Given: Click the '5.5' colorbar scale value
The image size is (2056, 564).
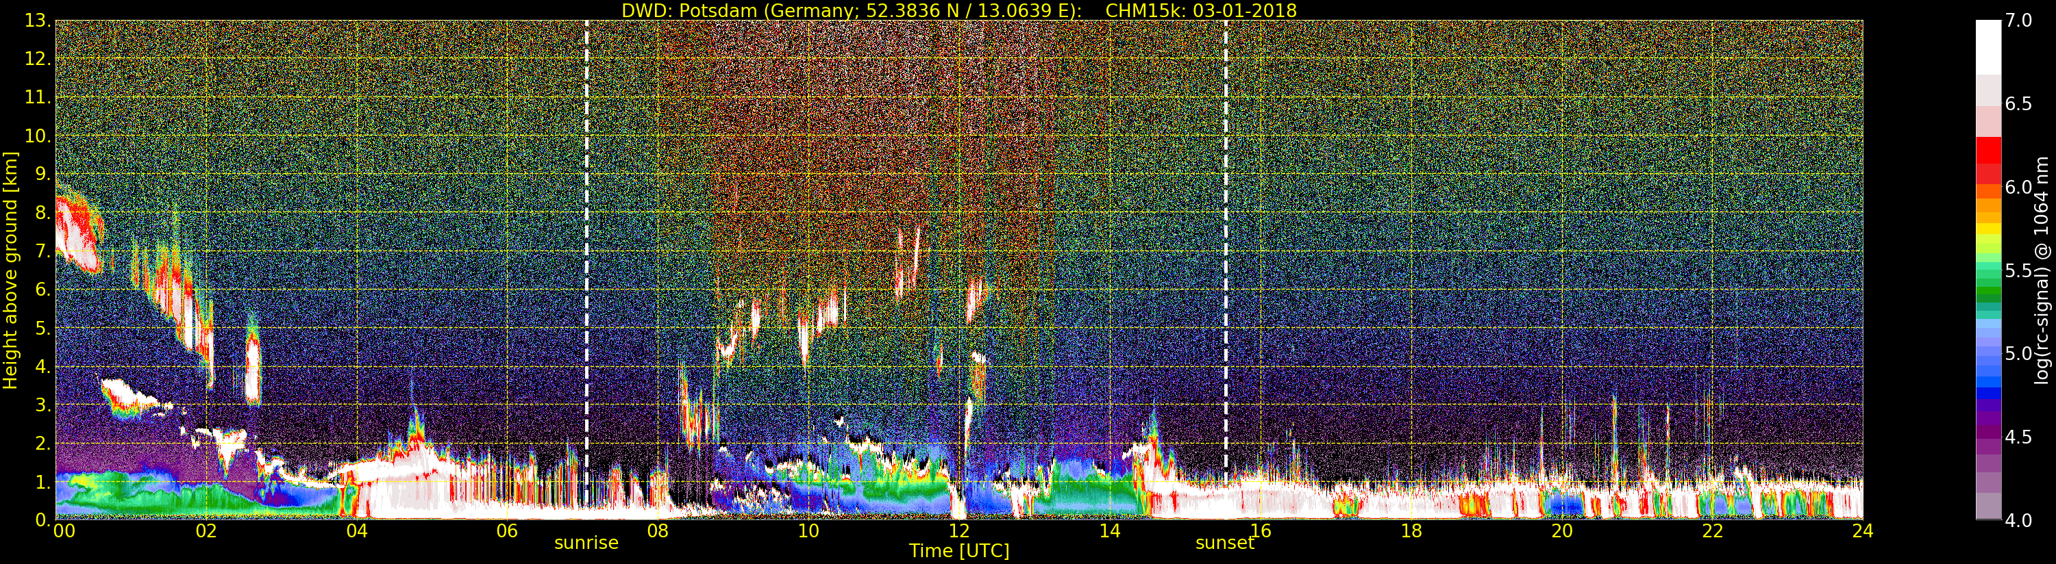Looking at the screenshot, I should [x=2018, y=270].
